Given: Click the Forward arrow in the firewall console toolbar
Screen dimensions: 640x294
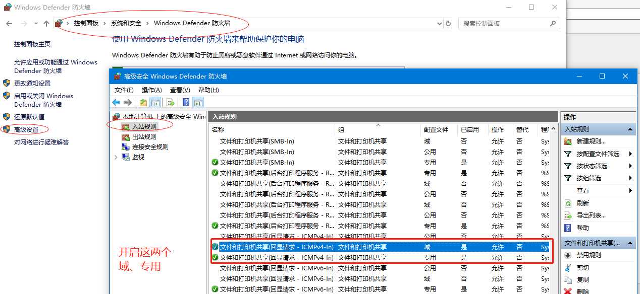Looking at the screenshot, I should [x=128, y=103].
